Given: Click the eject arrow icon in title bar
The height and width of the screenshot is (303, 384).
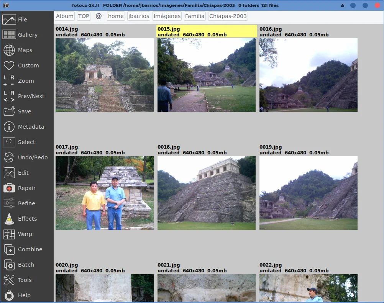Looking at the screenshot, I should coord(342,5).
